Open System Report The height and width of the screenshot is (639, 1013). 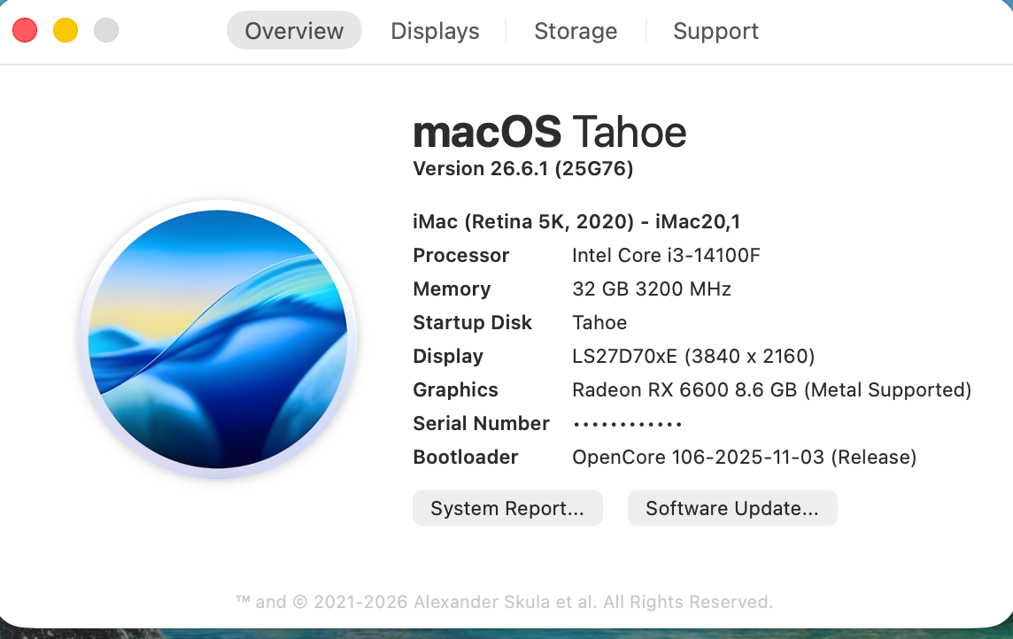(x=507, y=508)
